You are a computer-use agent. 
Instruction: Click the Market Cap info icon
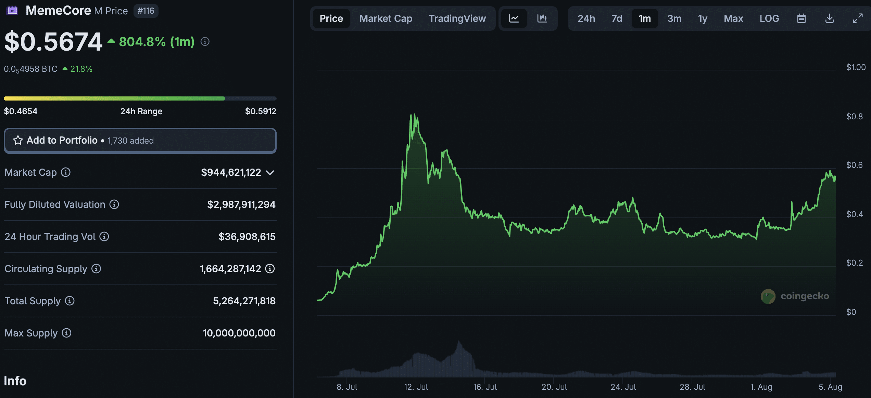coord(65,172)
